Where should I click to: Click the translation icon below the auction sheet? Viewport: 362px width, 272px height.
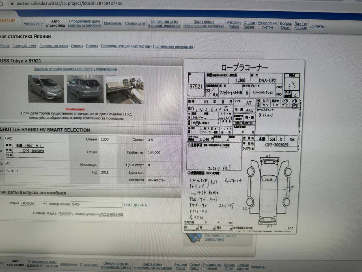(195, 237)
